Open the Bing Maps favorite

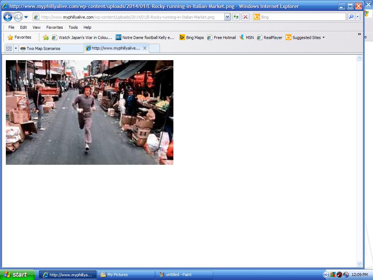[192, 38]
